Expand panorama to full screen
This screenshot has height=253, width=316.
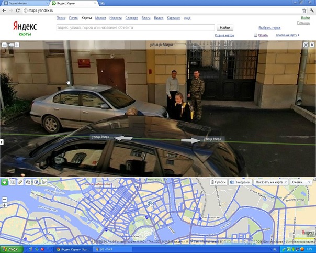pyautogui.click(x=306, y=45)
